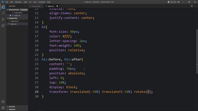Collapse the ANIMATION folder section

(x=17, y=18)
